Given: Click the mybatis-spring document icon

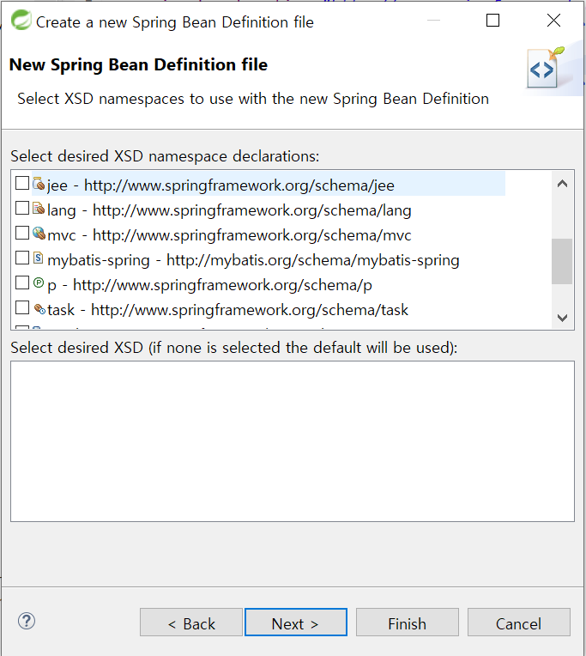Looking at the screenshot, I should point(38,258).
